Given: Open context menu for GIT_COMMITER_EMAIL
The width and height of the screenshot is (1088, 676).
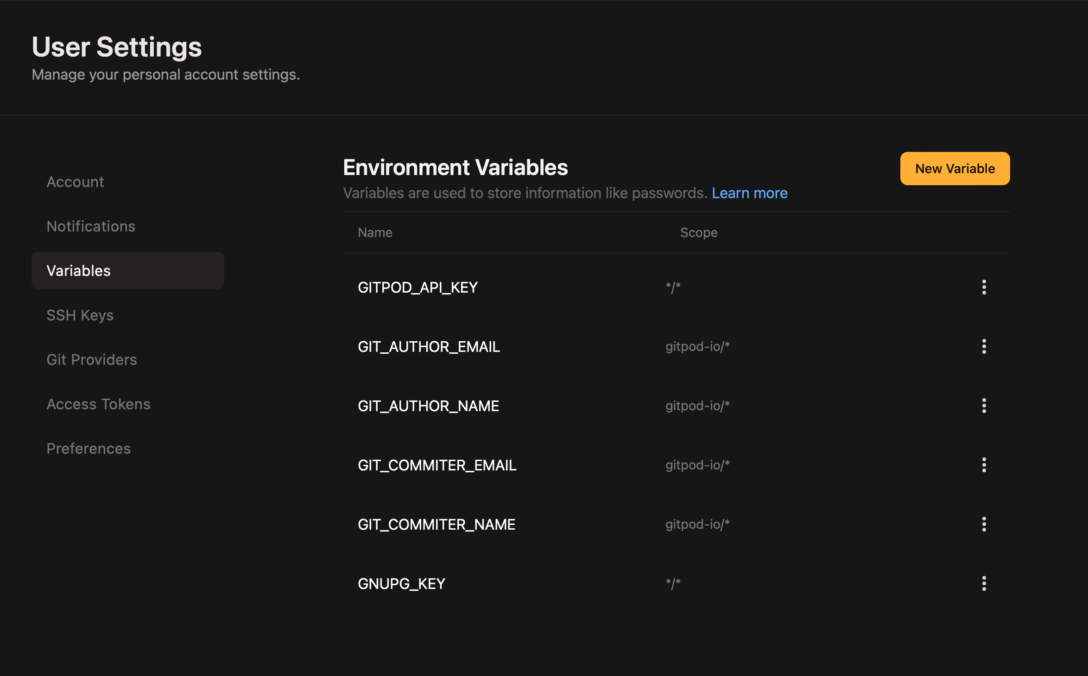Looking at the screenshot, I should tap(984, 464).
